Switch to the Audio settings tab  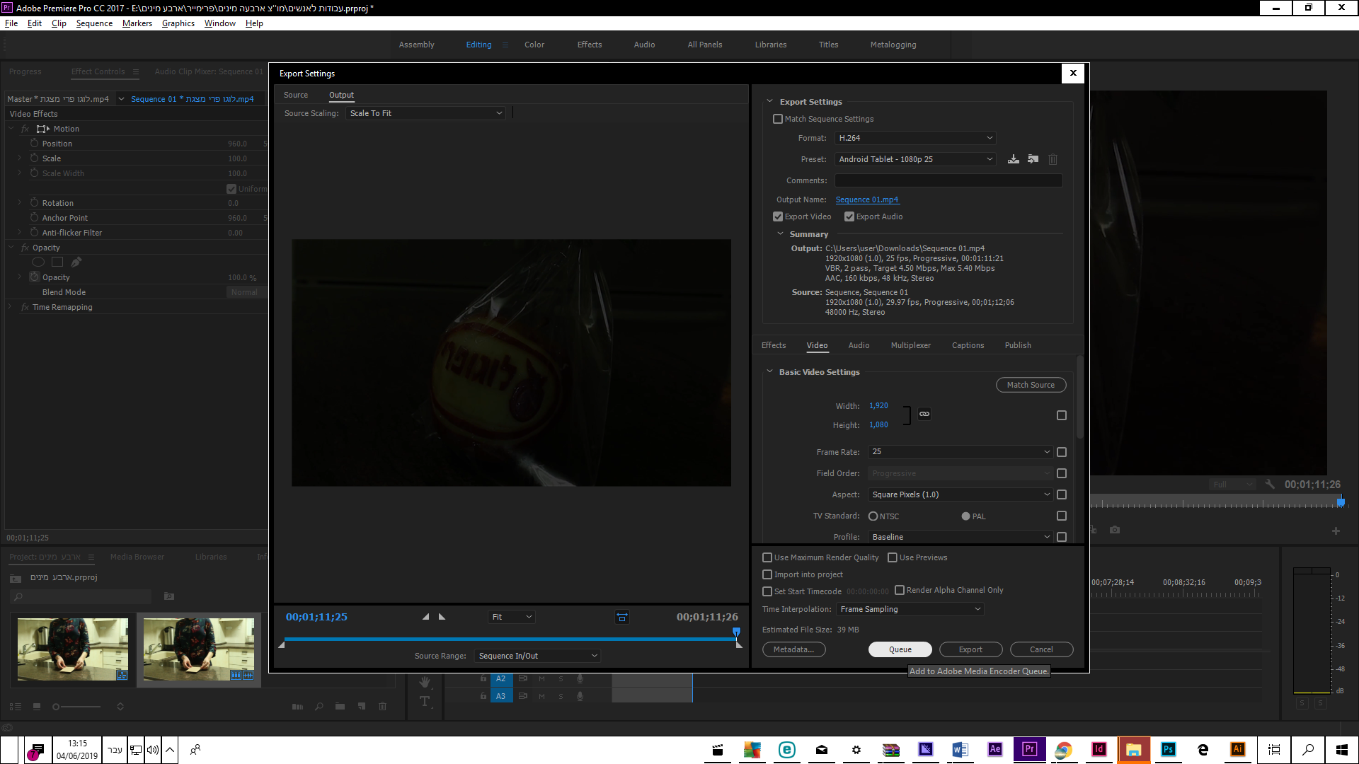[x=859, y=345]
